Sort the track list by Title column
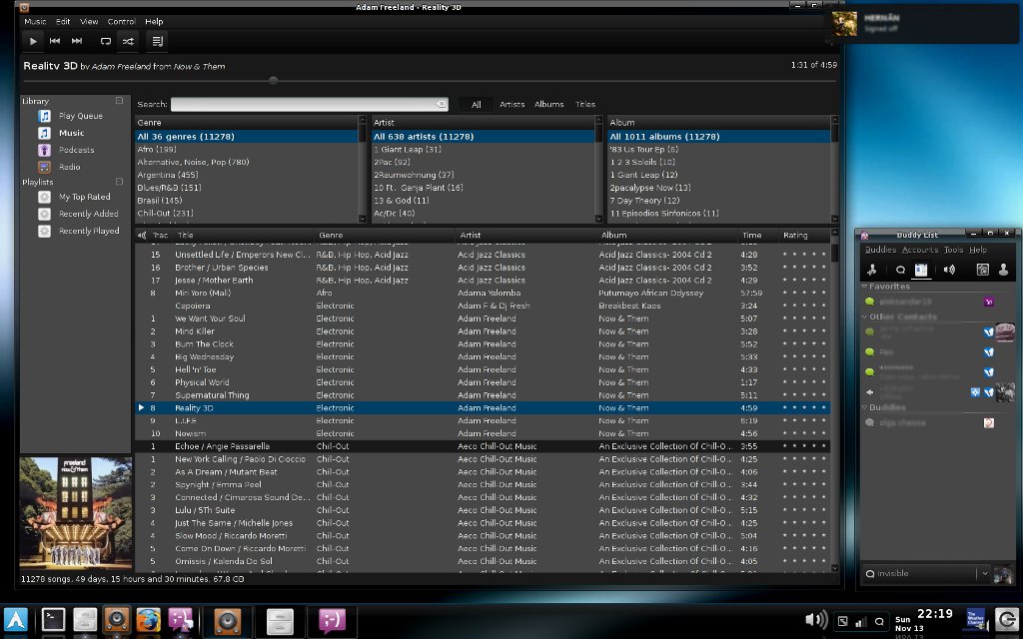Image resolution: width=1023 pixels, height=639 pixels. coord(244,236)
